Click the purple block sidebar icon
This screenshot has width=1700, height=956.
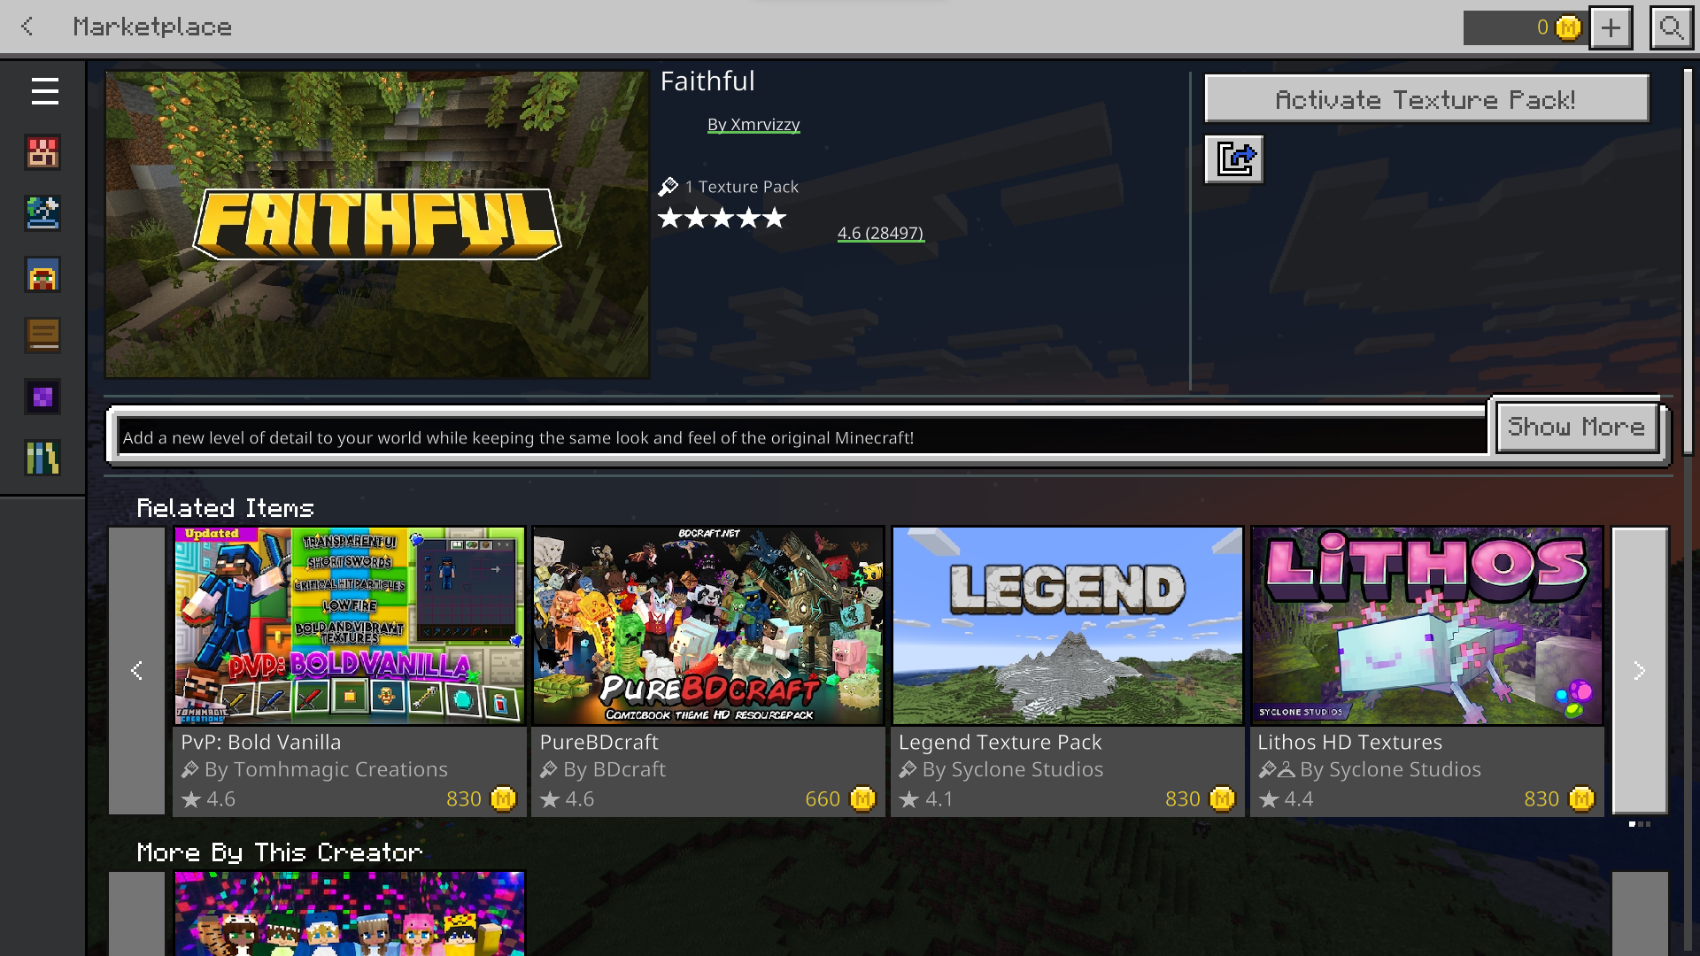pyautogui.click(x=42, y=397)
